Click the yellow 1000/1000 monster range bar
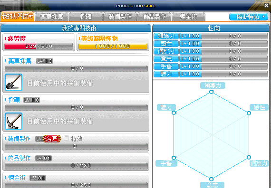The height and width of the screenshot is (188, 271). point(113,47)
